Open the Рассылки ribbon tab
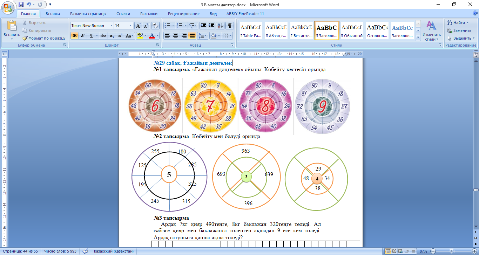The image size is (479, 255). [149, 14]
